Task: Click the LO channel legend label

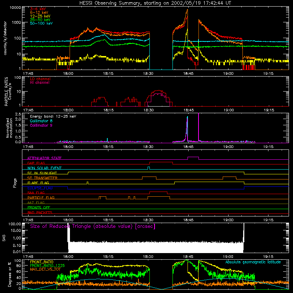Action: click(40, 79)
